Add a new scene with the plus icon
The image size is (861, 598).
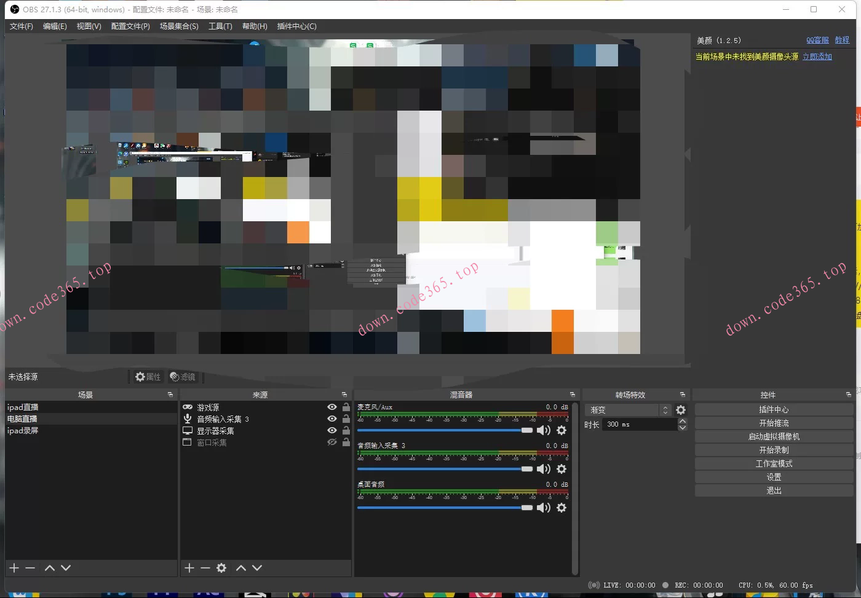click(14, 568)
